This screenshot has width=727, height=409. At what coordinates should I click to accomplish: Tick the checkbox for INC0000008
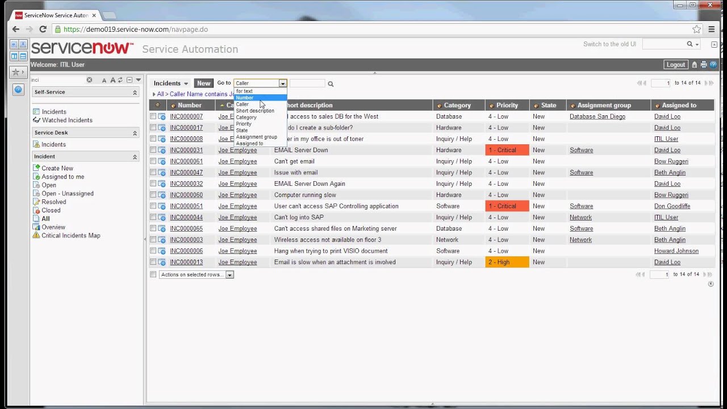tap(153, 139)
